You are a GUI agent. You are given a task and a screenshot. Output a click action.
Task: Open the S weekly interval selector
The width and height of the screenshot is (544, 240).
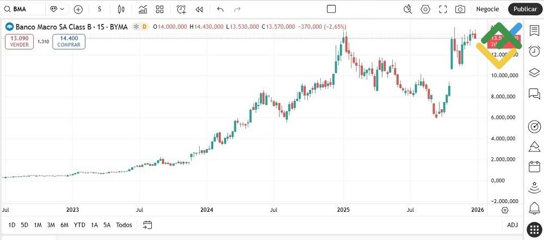(100, 9)
